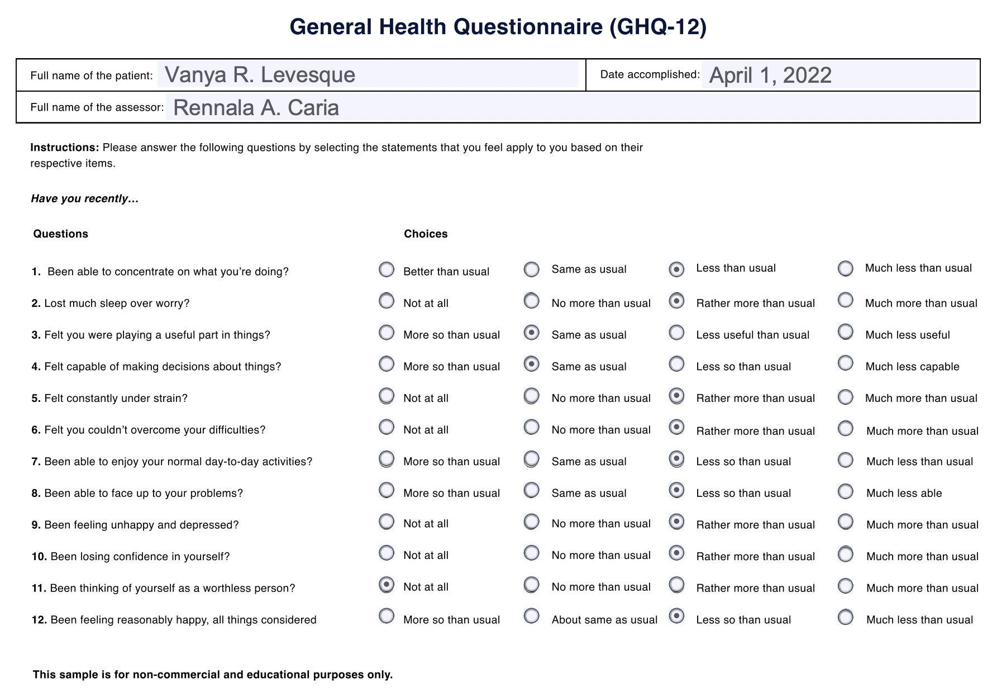Select "Better than usual" for question 1

click(386, 269)
